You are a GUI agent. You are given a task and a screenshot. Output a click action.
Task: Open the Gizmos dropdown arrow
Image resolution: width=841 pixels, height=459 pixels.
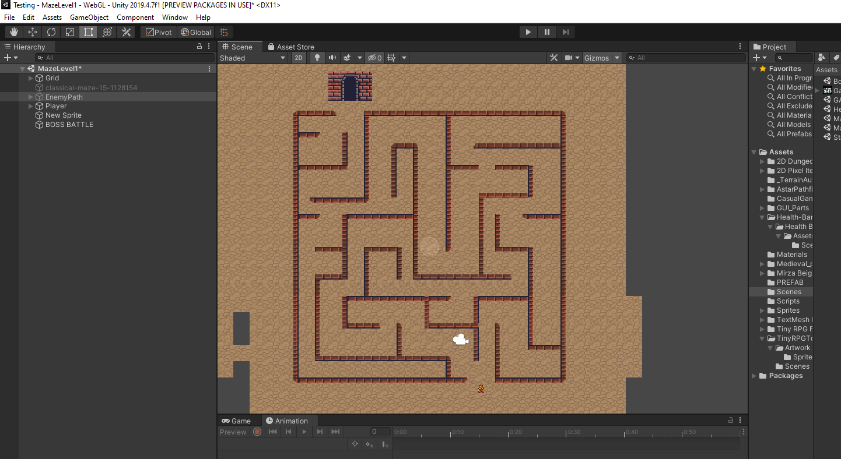[617, 58]
